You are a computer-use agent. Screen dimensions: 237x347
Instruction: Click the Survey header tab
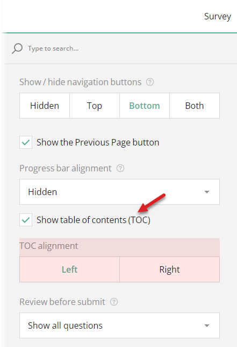(218, 16)
